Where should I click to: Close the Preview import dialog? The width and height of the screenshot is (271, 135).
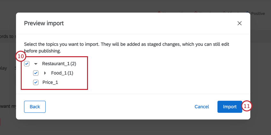pos(239,23)
